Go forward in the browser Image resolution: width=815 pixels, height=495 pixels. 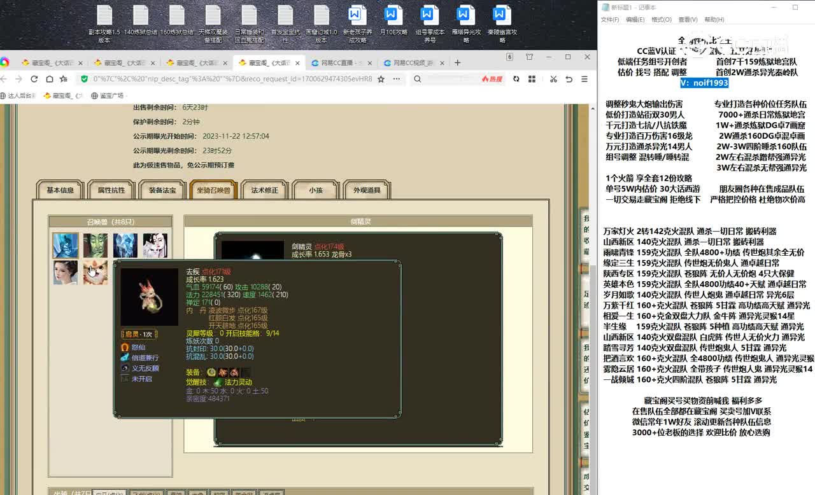tap(18, 79)
